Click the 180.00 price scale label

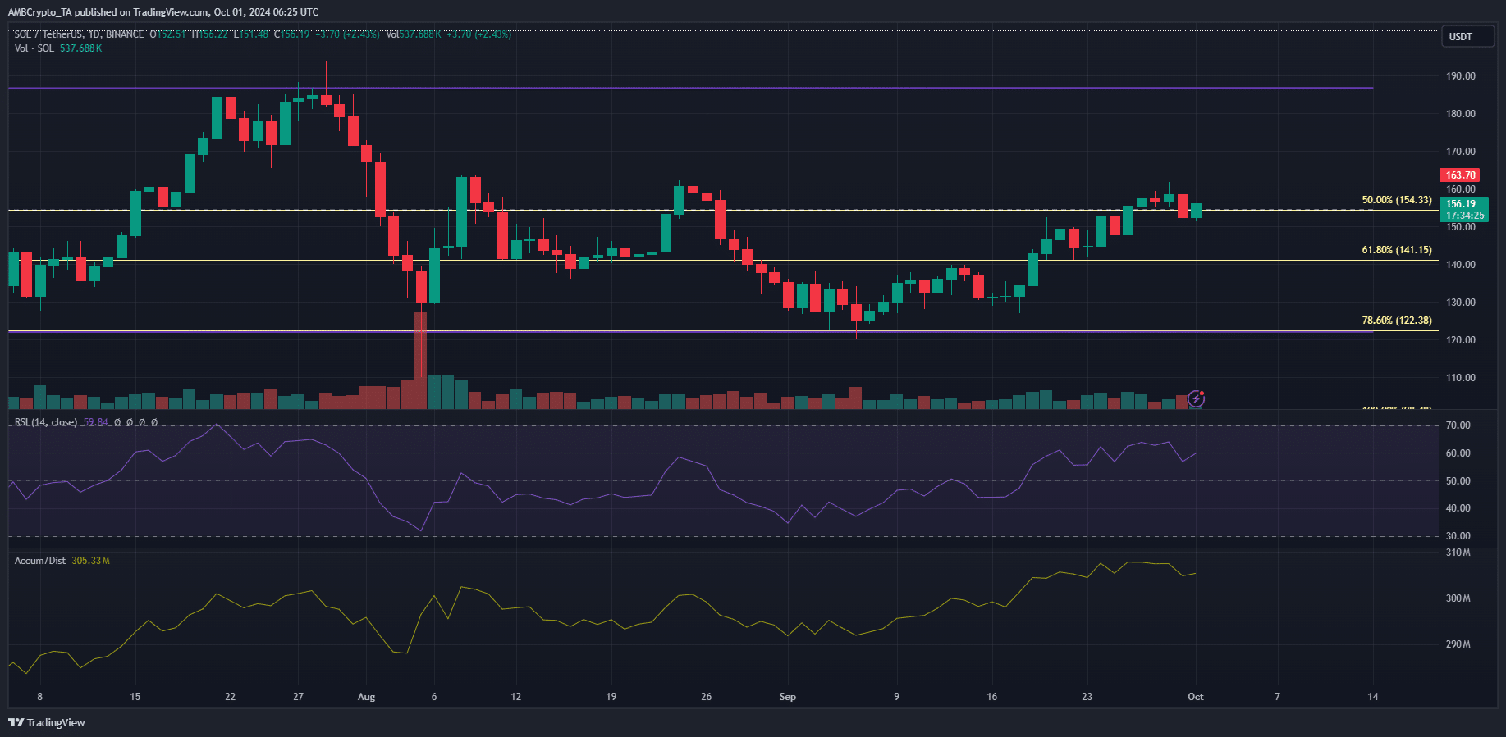(1460, 114)
